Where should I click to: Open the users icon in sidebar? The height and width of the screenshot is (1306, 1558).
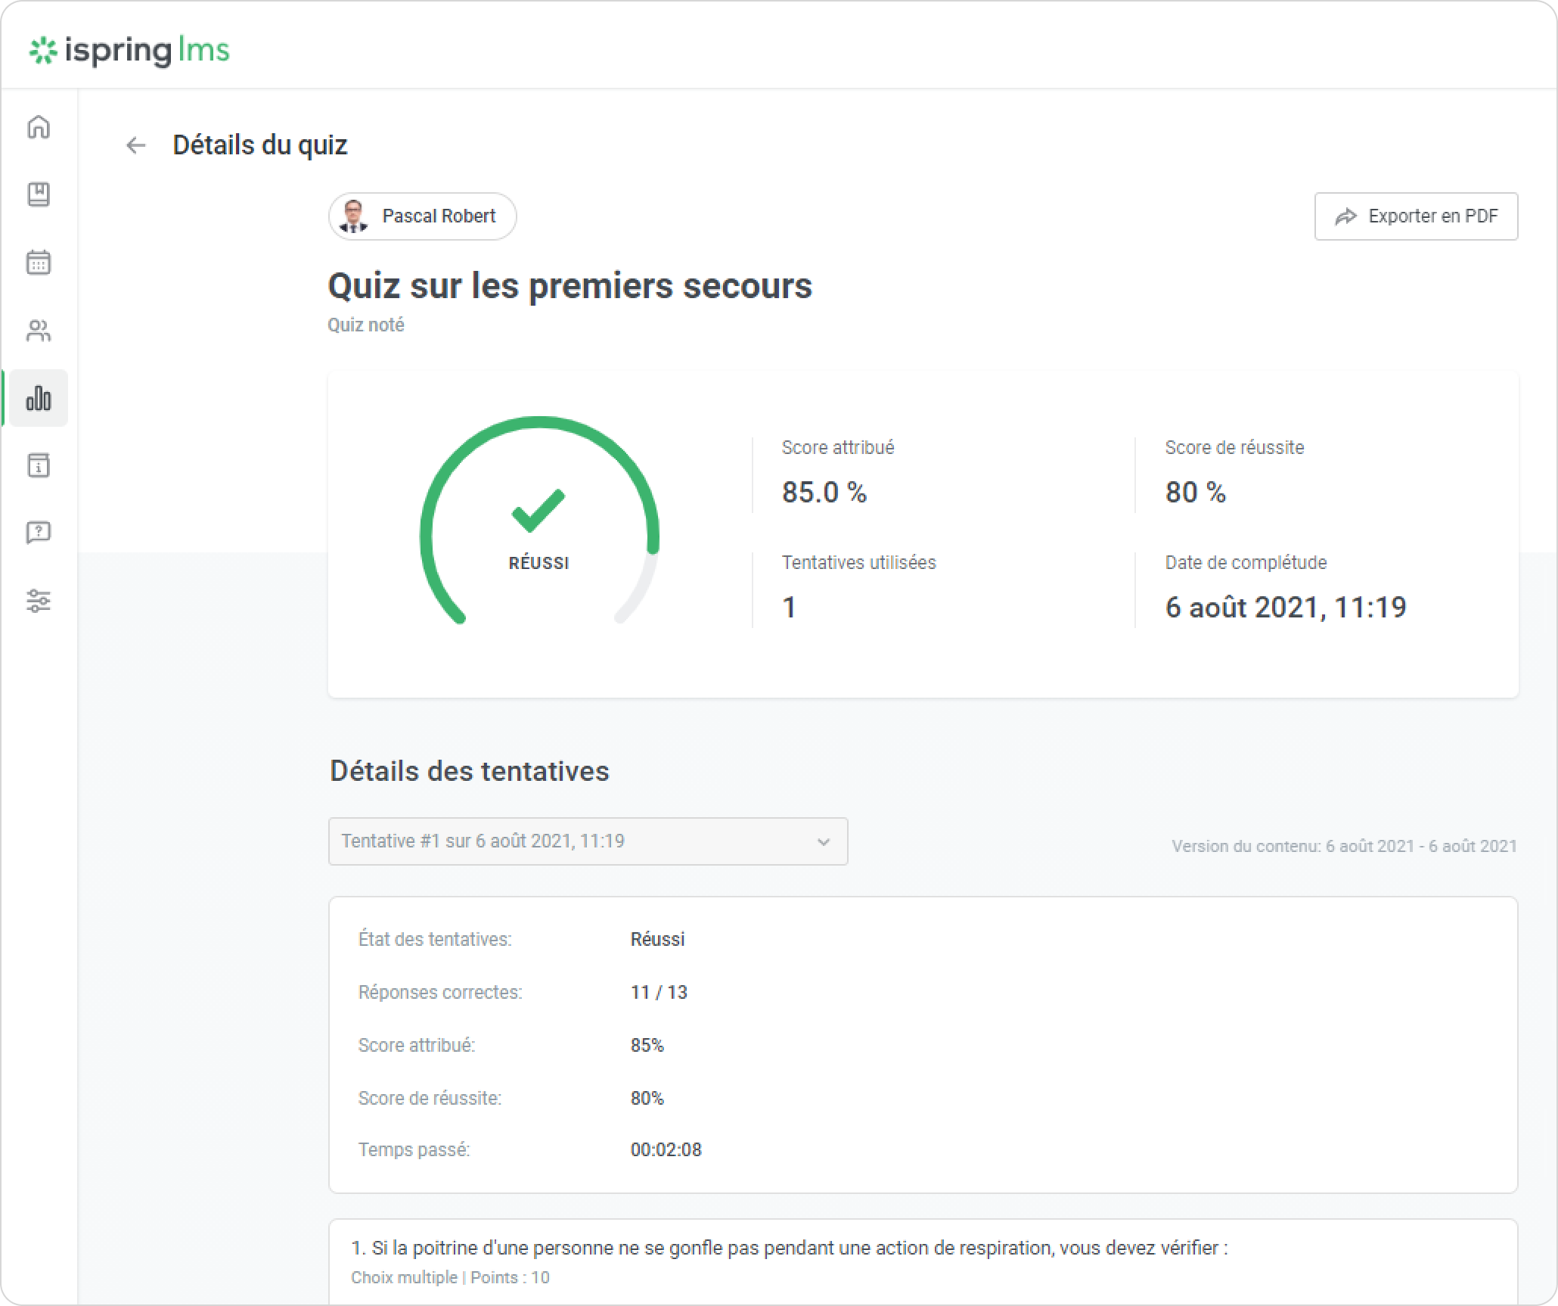pyautogui.click(x=39, y=331)
